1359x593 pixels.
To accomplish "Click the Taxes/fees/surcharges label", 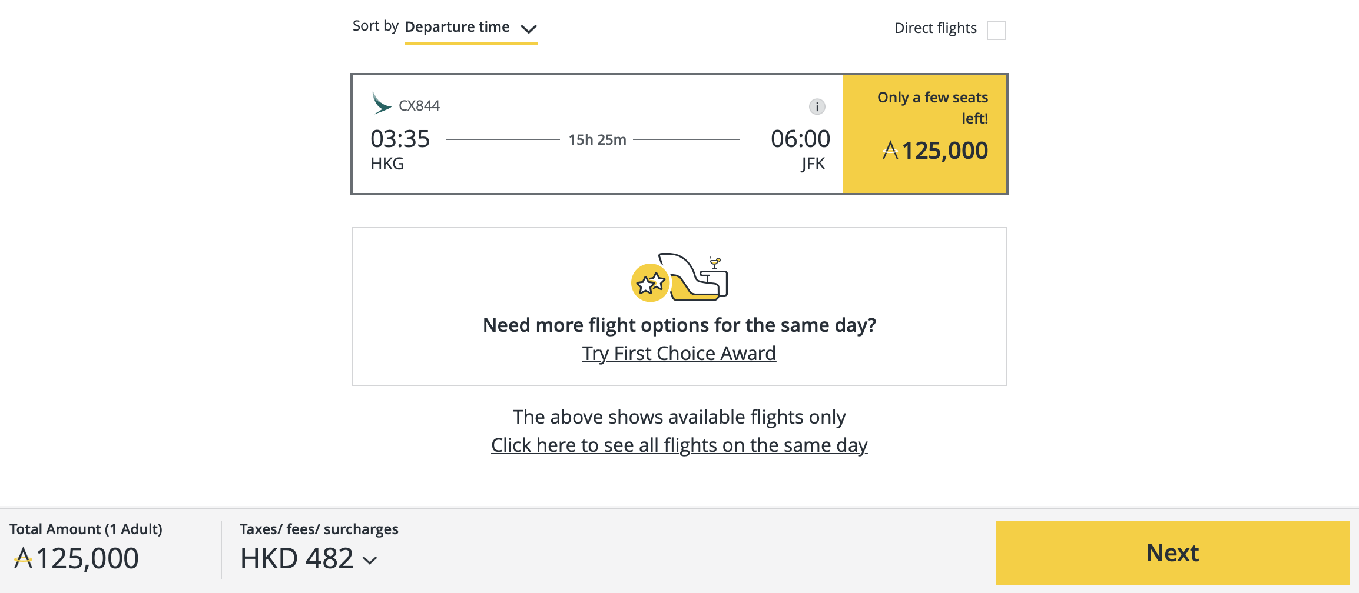I will click(x=318, y=529).
